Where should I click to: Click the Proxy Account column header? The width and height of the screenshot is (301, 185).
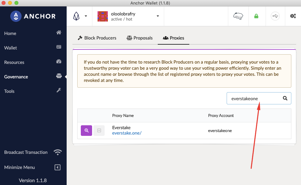[221, 116]
